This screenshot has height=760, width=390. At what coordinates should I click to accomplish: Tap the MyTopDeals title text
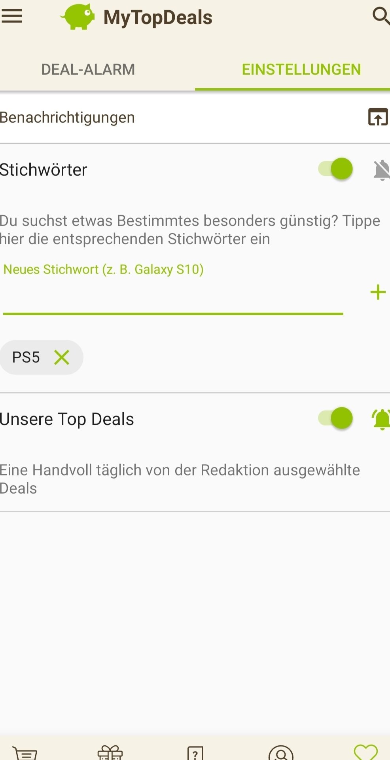pos(158,18)
